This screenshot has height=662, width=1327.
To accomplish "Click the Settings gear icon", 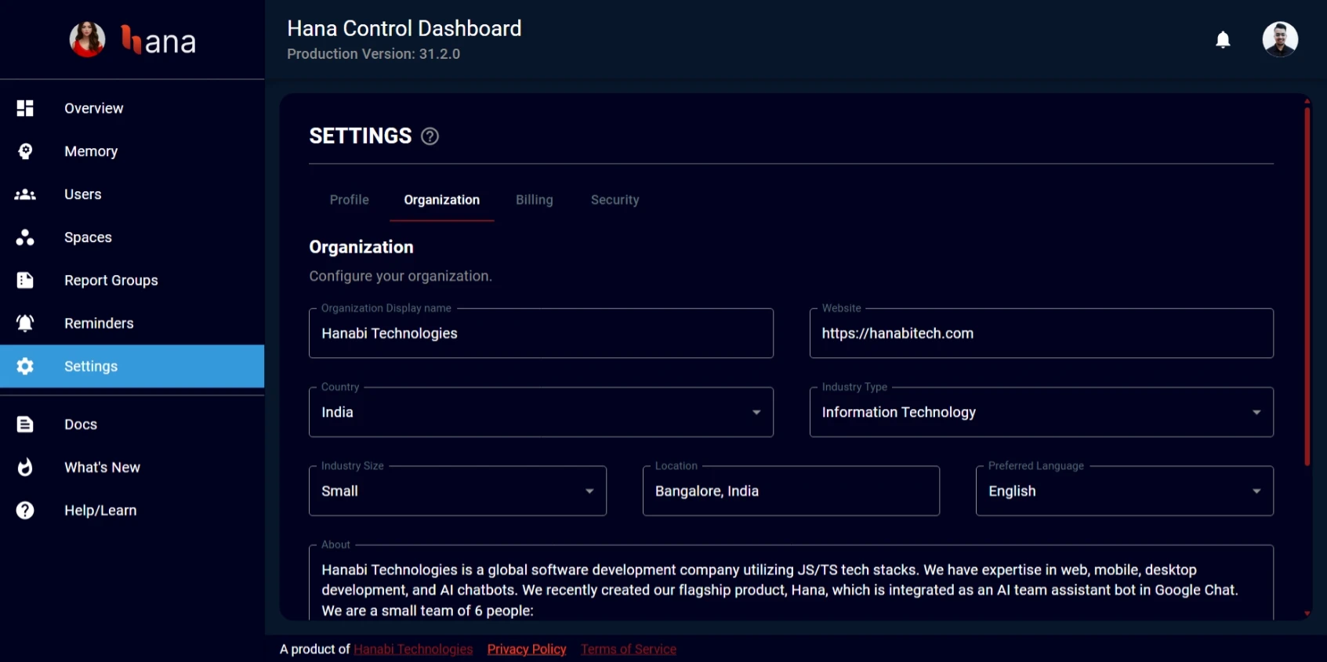I will (25, 366).
